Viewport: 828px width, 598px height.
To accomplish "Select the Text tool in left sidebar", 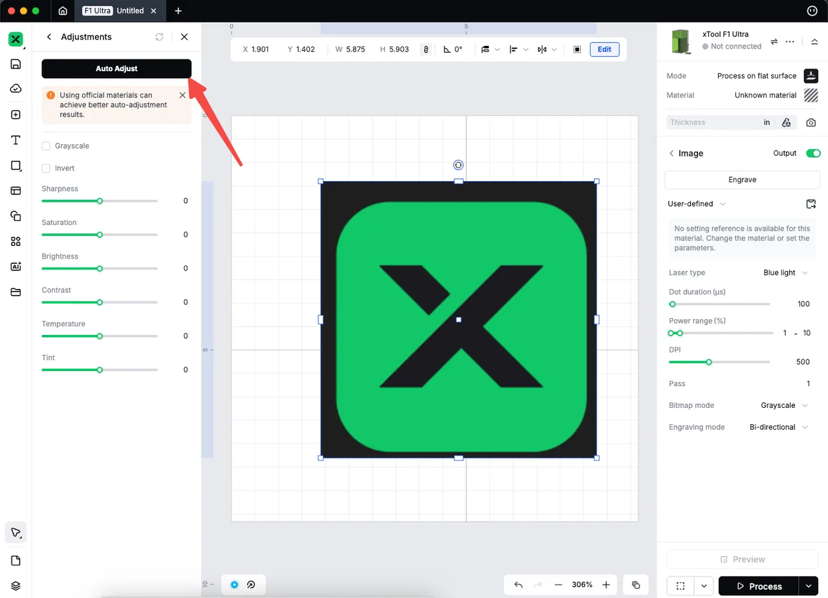I will click(x=16, y=140).
